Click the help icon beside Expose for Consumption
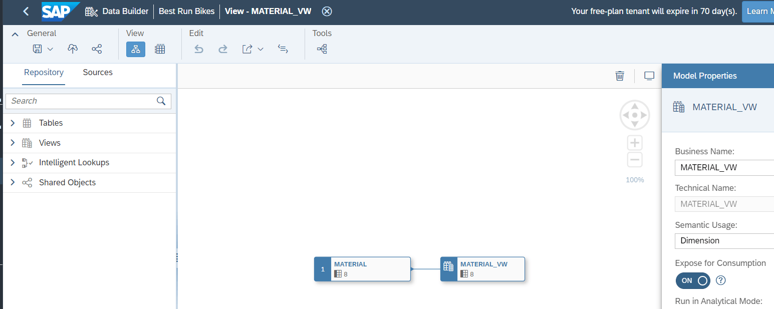 pos(720,280)
